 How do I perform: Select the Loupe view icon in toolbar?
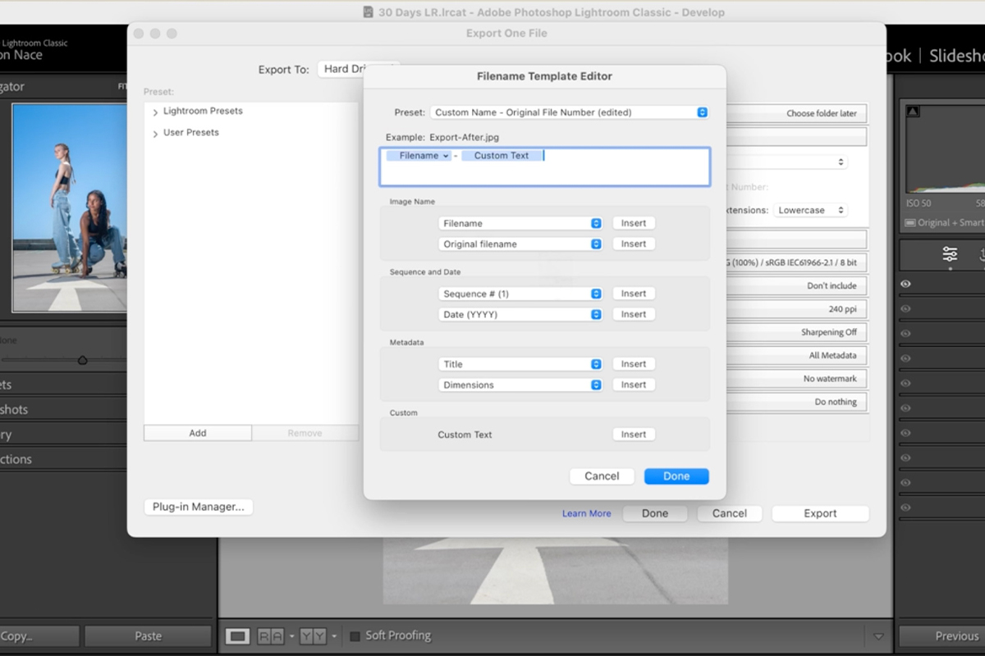237,635
